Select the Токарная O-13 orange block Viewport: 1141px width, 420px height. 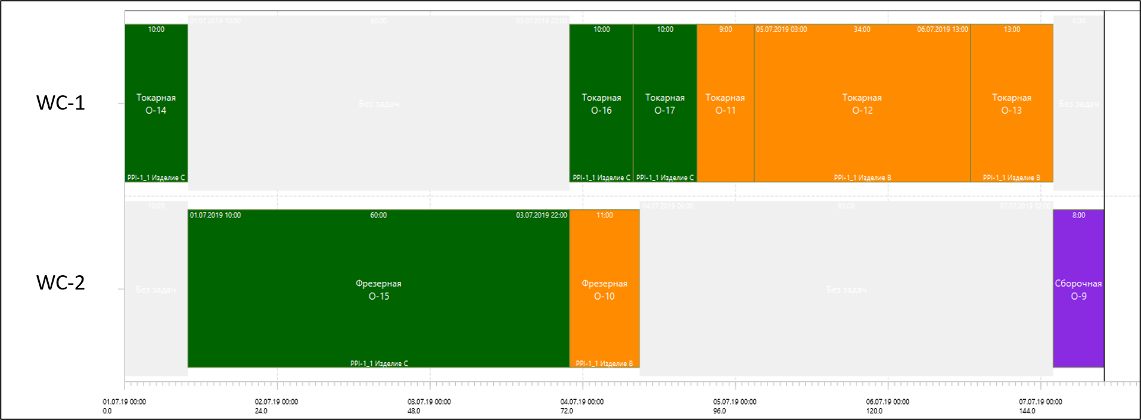point(1012,103)
